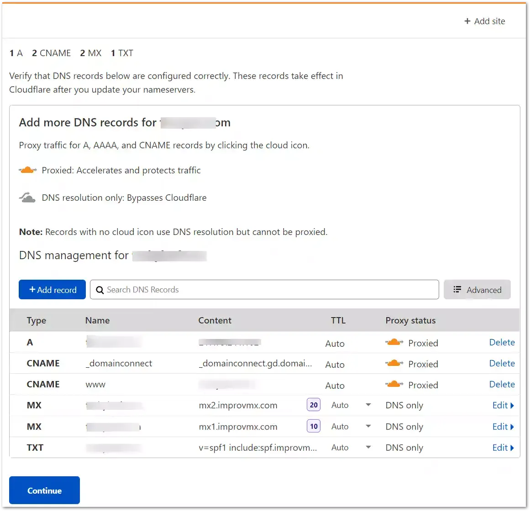Select the www name cell
Image resolution: width=530 pixels, height=511 pixels.
tap(95, 384)
